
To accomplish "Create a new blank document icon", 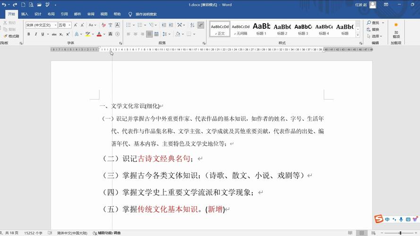I will pos(23,5).
